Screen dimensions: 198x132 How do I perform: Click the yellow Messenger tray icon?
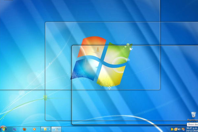click(172, 129)
